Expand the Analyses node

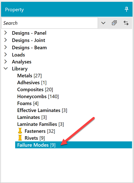pos(5,62)
